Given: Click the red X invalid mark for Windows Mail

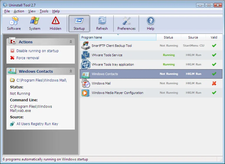Looking at the screenshot, I should click(x=214, y=83).
